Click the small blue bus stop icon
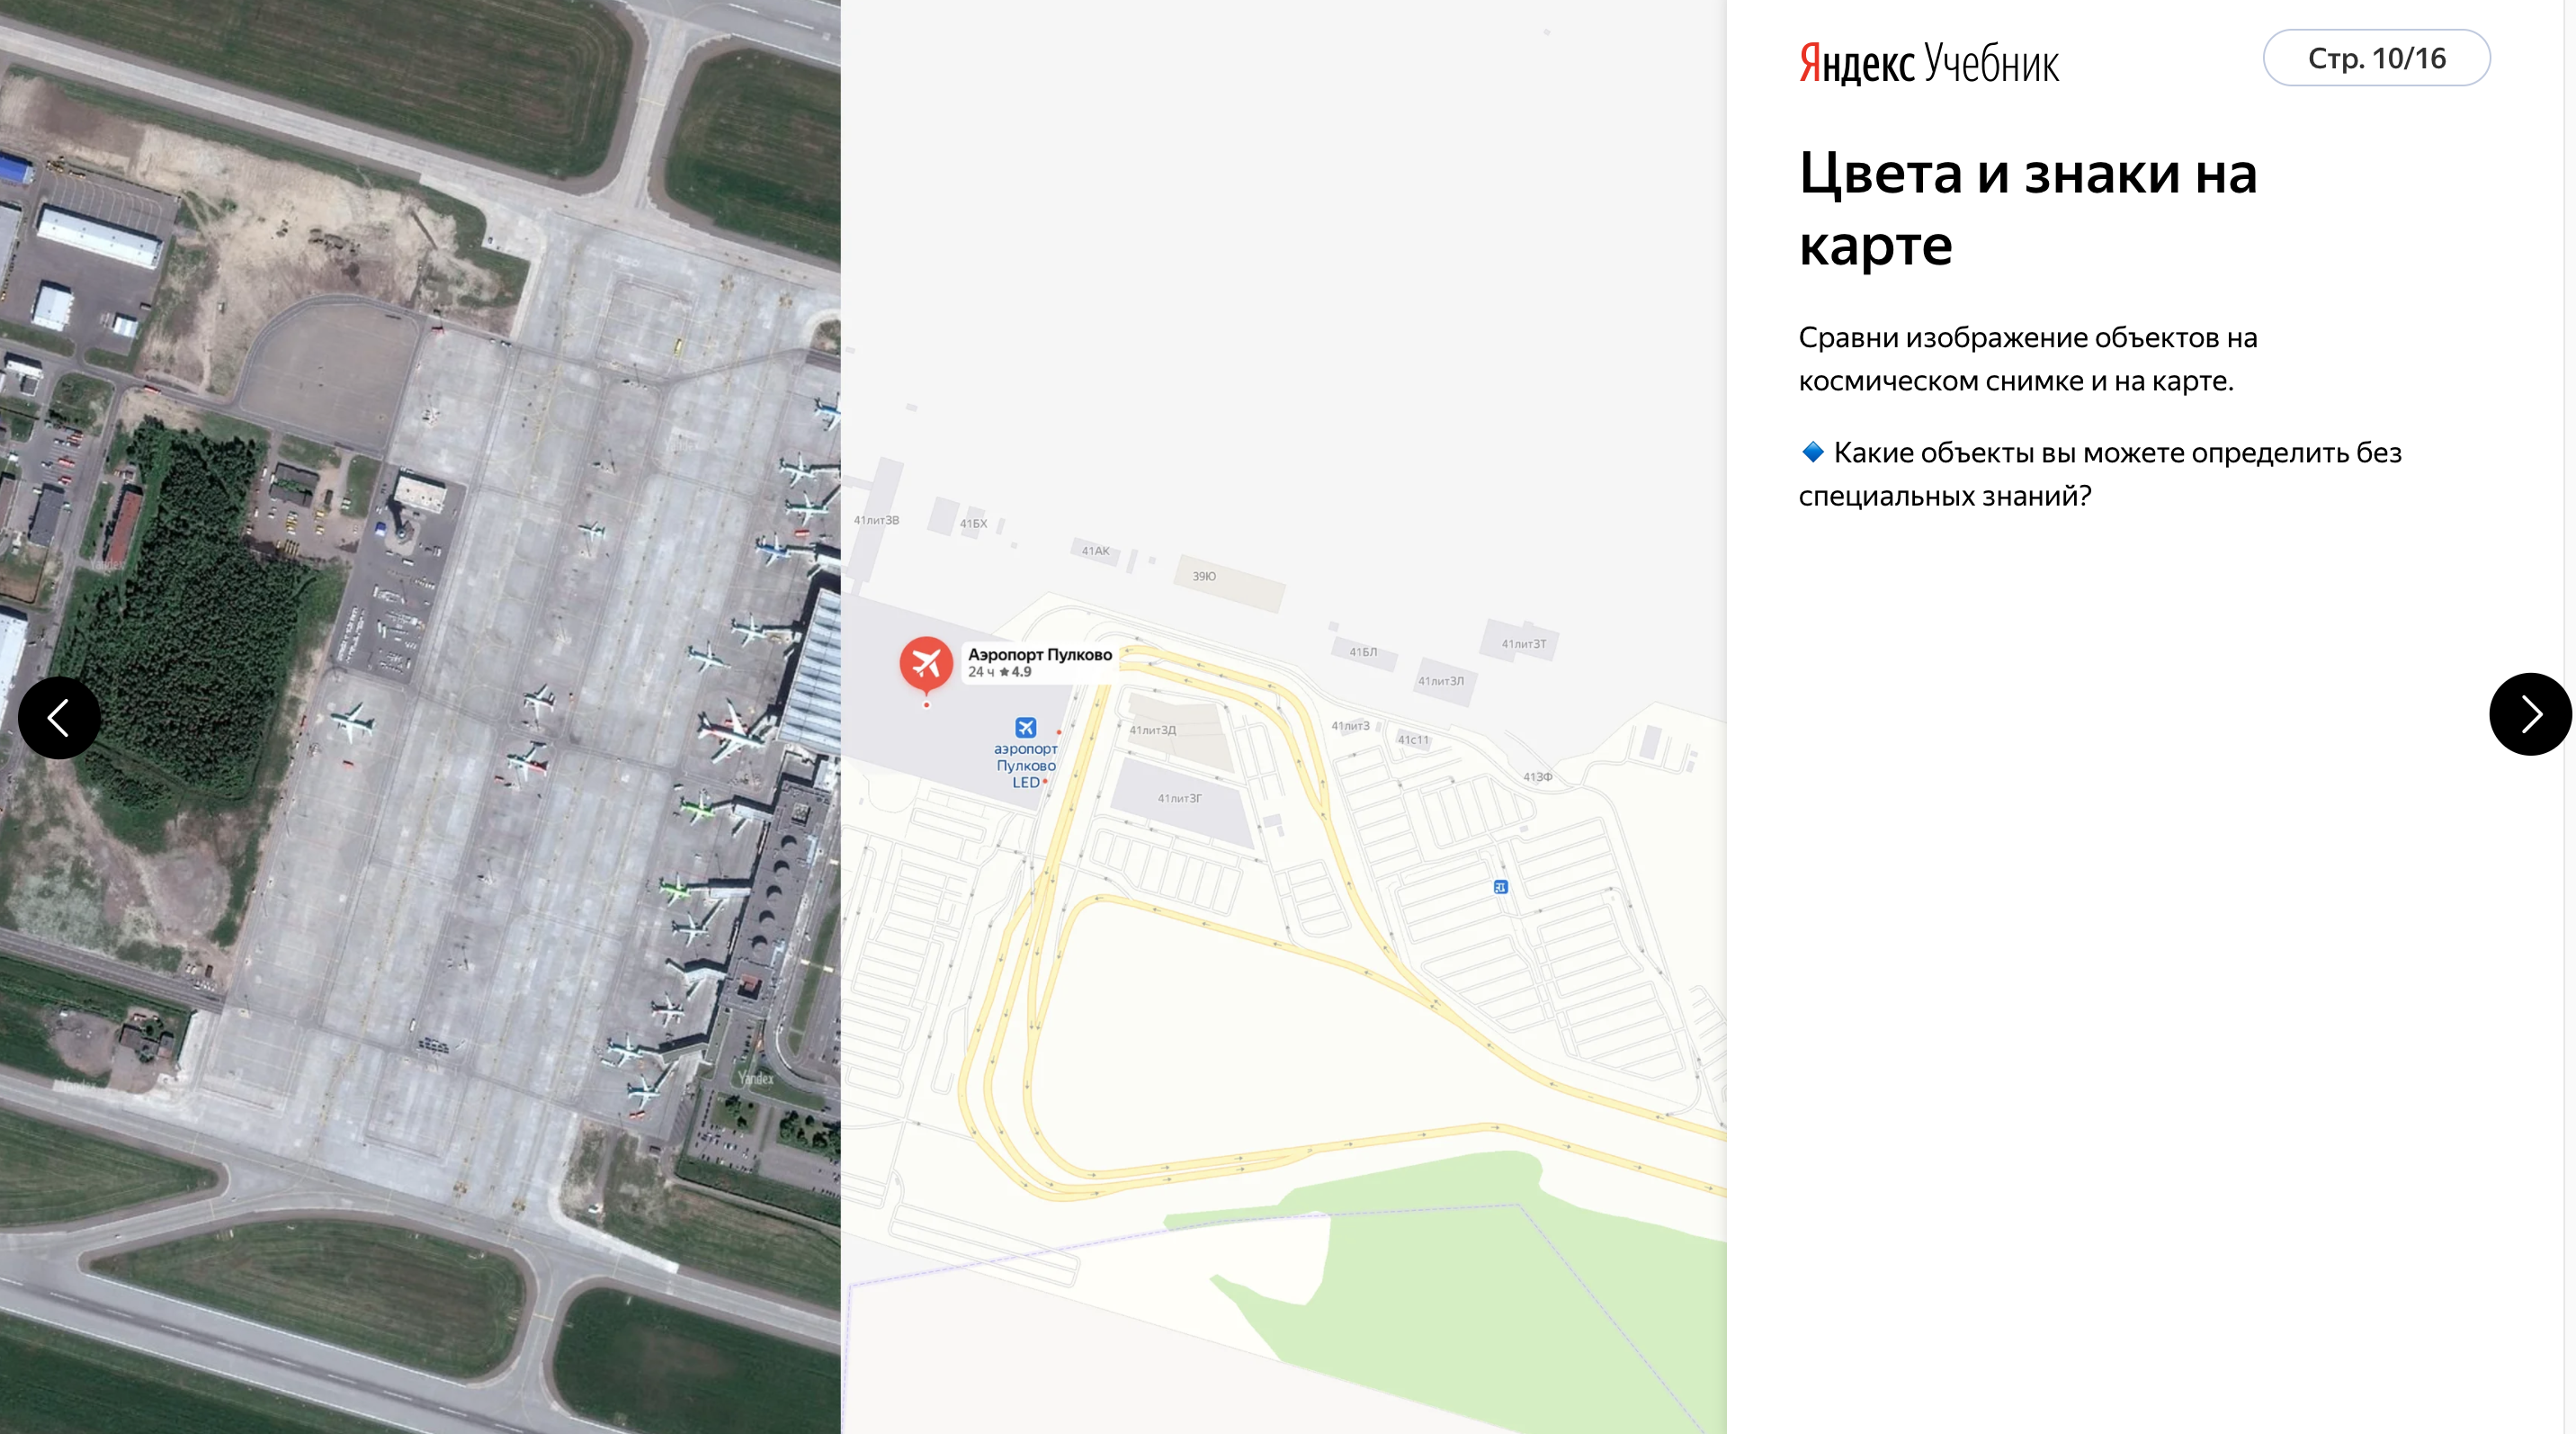 (1500, 887)
